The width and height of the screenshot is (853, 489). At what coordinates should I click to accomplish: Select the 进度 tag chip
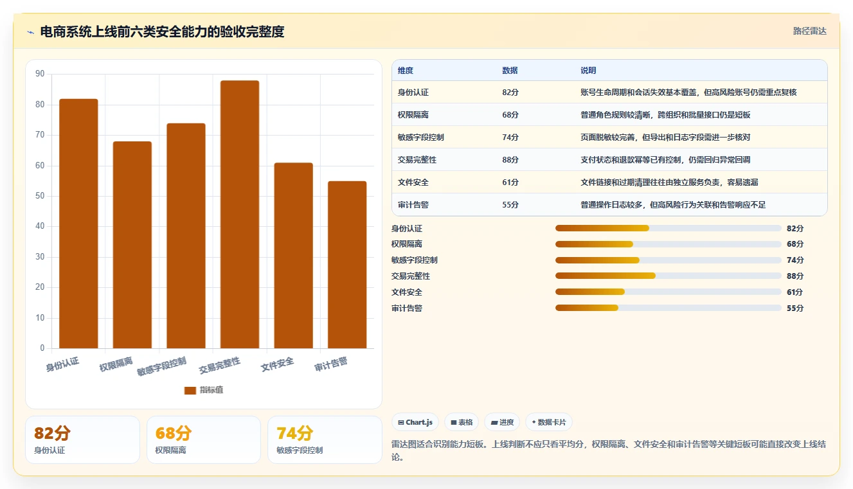[502, 422]
